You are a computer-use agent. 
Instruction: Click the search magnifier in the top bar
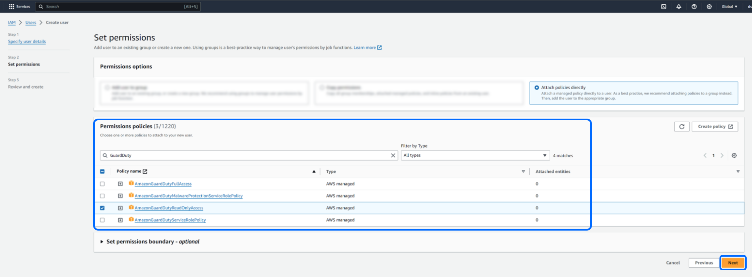[41, 6]
